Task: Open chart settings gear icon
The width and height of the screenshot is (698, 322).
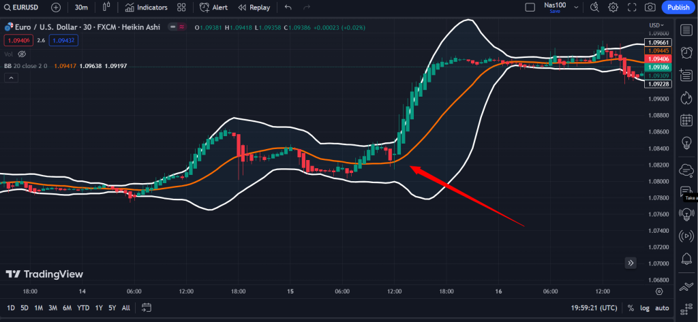Action: coord(613,7)
